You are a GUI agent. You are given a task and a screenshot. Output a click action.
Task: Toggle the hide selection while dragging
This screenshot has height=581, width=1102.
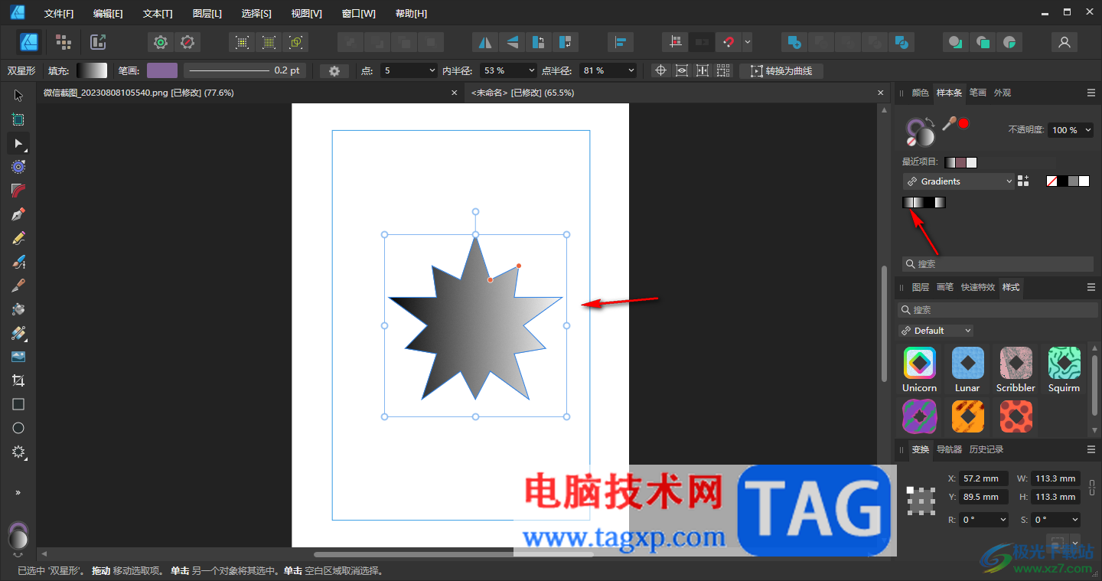[x=682, y=70]
